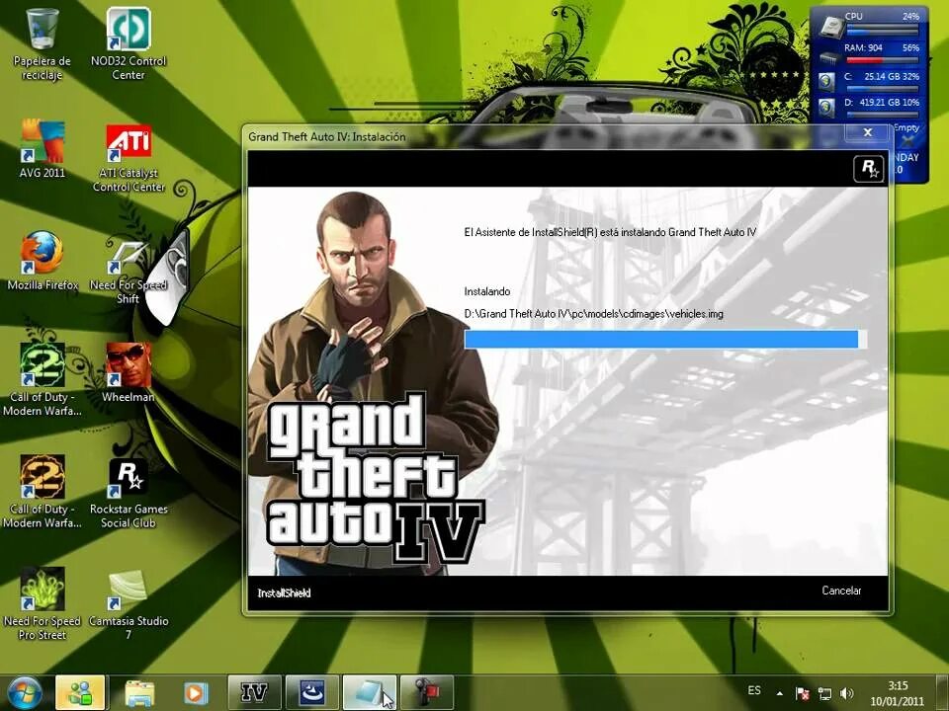Screen dimensions: 949x711
Task: Click the Instalando status text
Action: (487, 291)
